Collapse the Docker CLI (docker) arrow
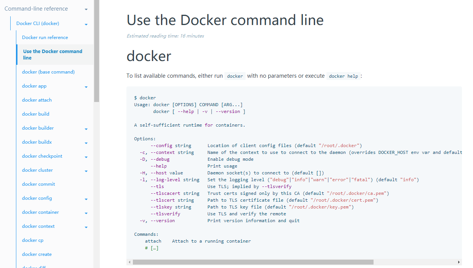Screen dimensions: 473x268 coord(86,25)
